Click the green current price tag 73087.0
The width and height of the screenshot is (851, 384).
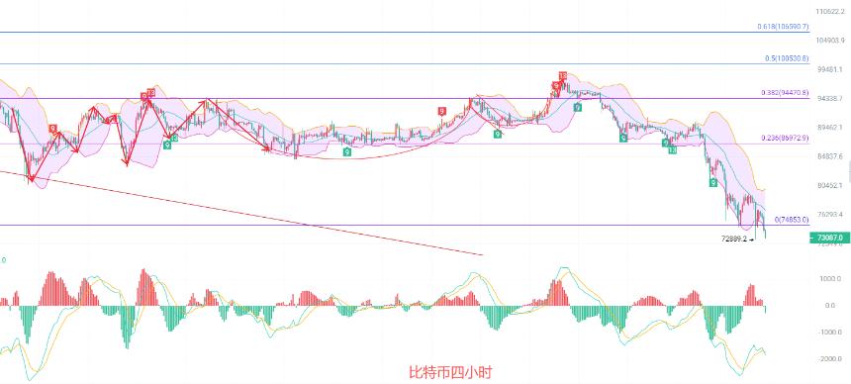(x=830, y=238)
